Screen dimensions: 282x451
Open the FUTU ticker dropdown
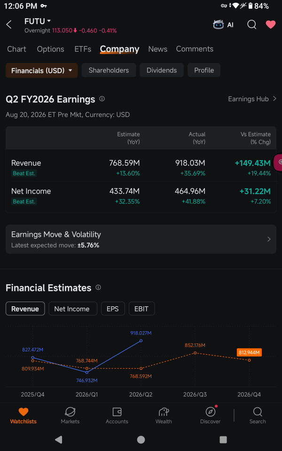pos(38,21)
